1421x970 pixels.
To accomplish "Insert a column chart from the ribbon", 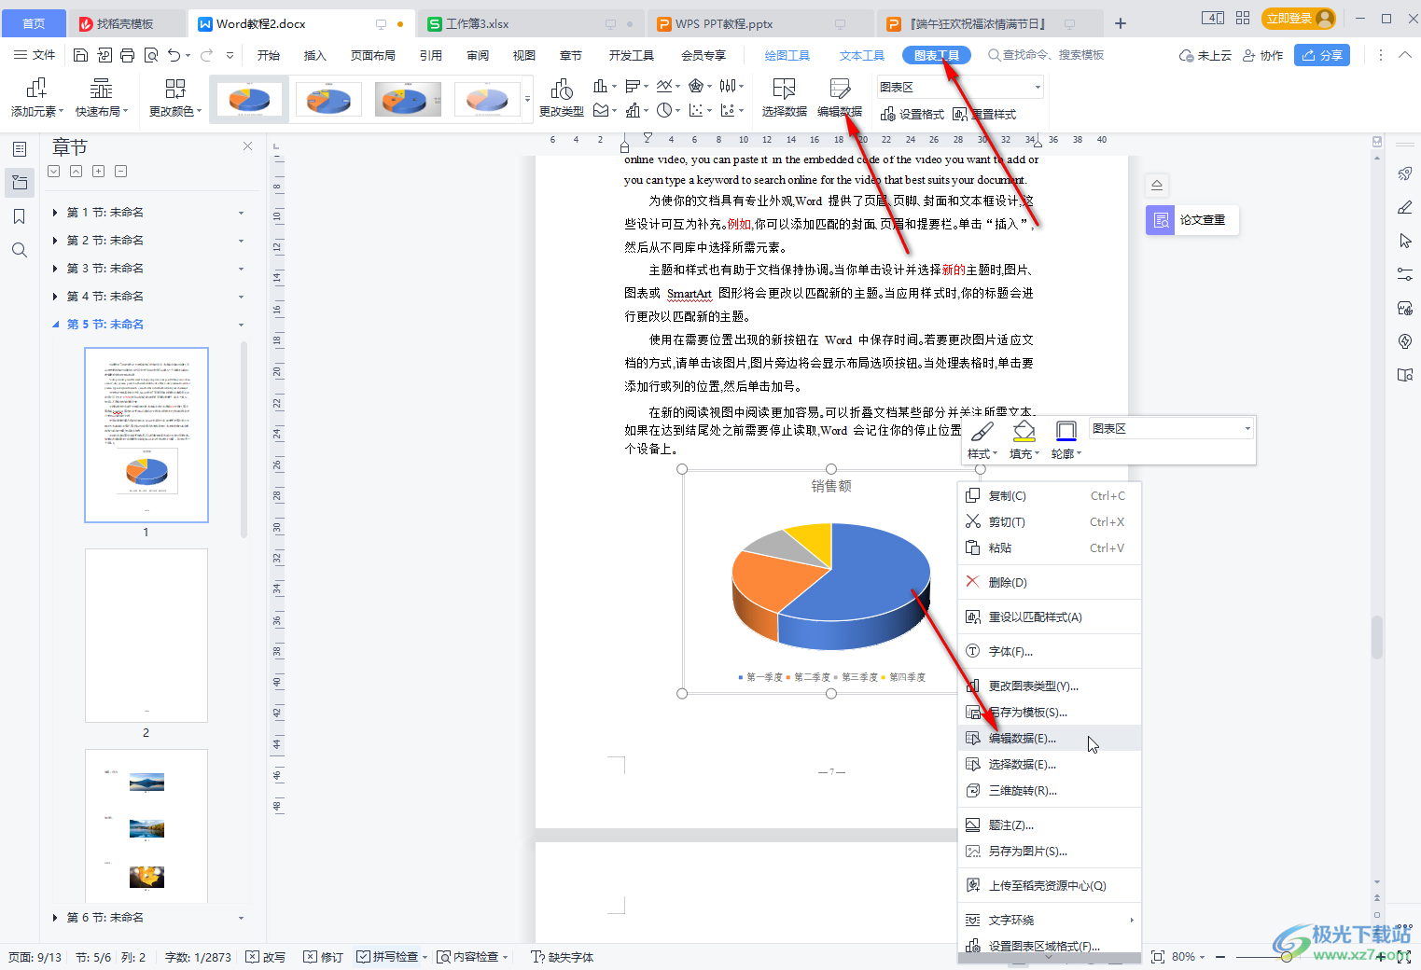I will click(x=601, y=86).
